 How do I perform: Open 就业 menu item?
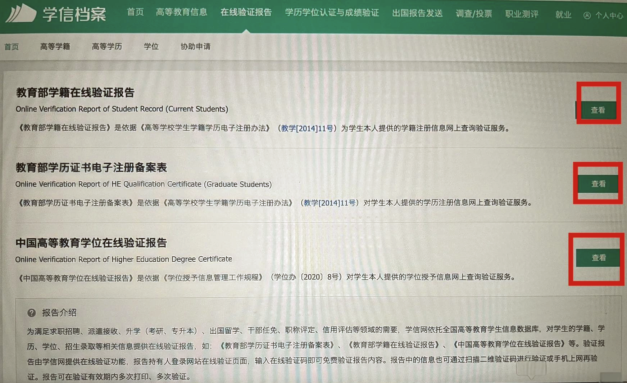click(x=563, y=15)
